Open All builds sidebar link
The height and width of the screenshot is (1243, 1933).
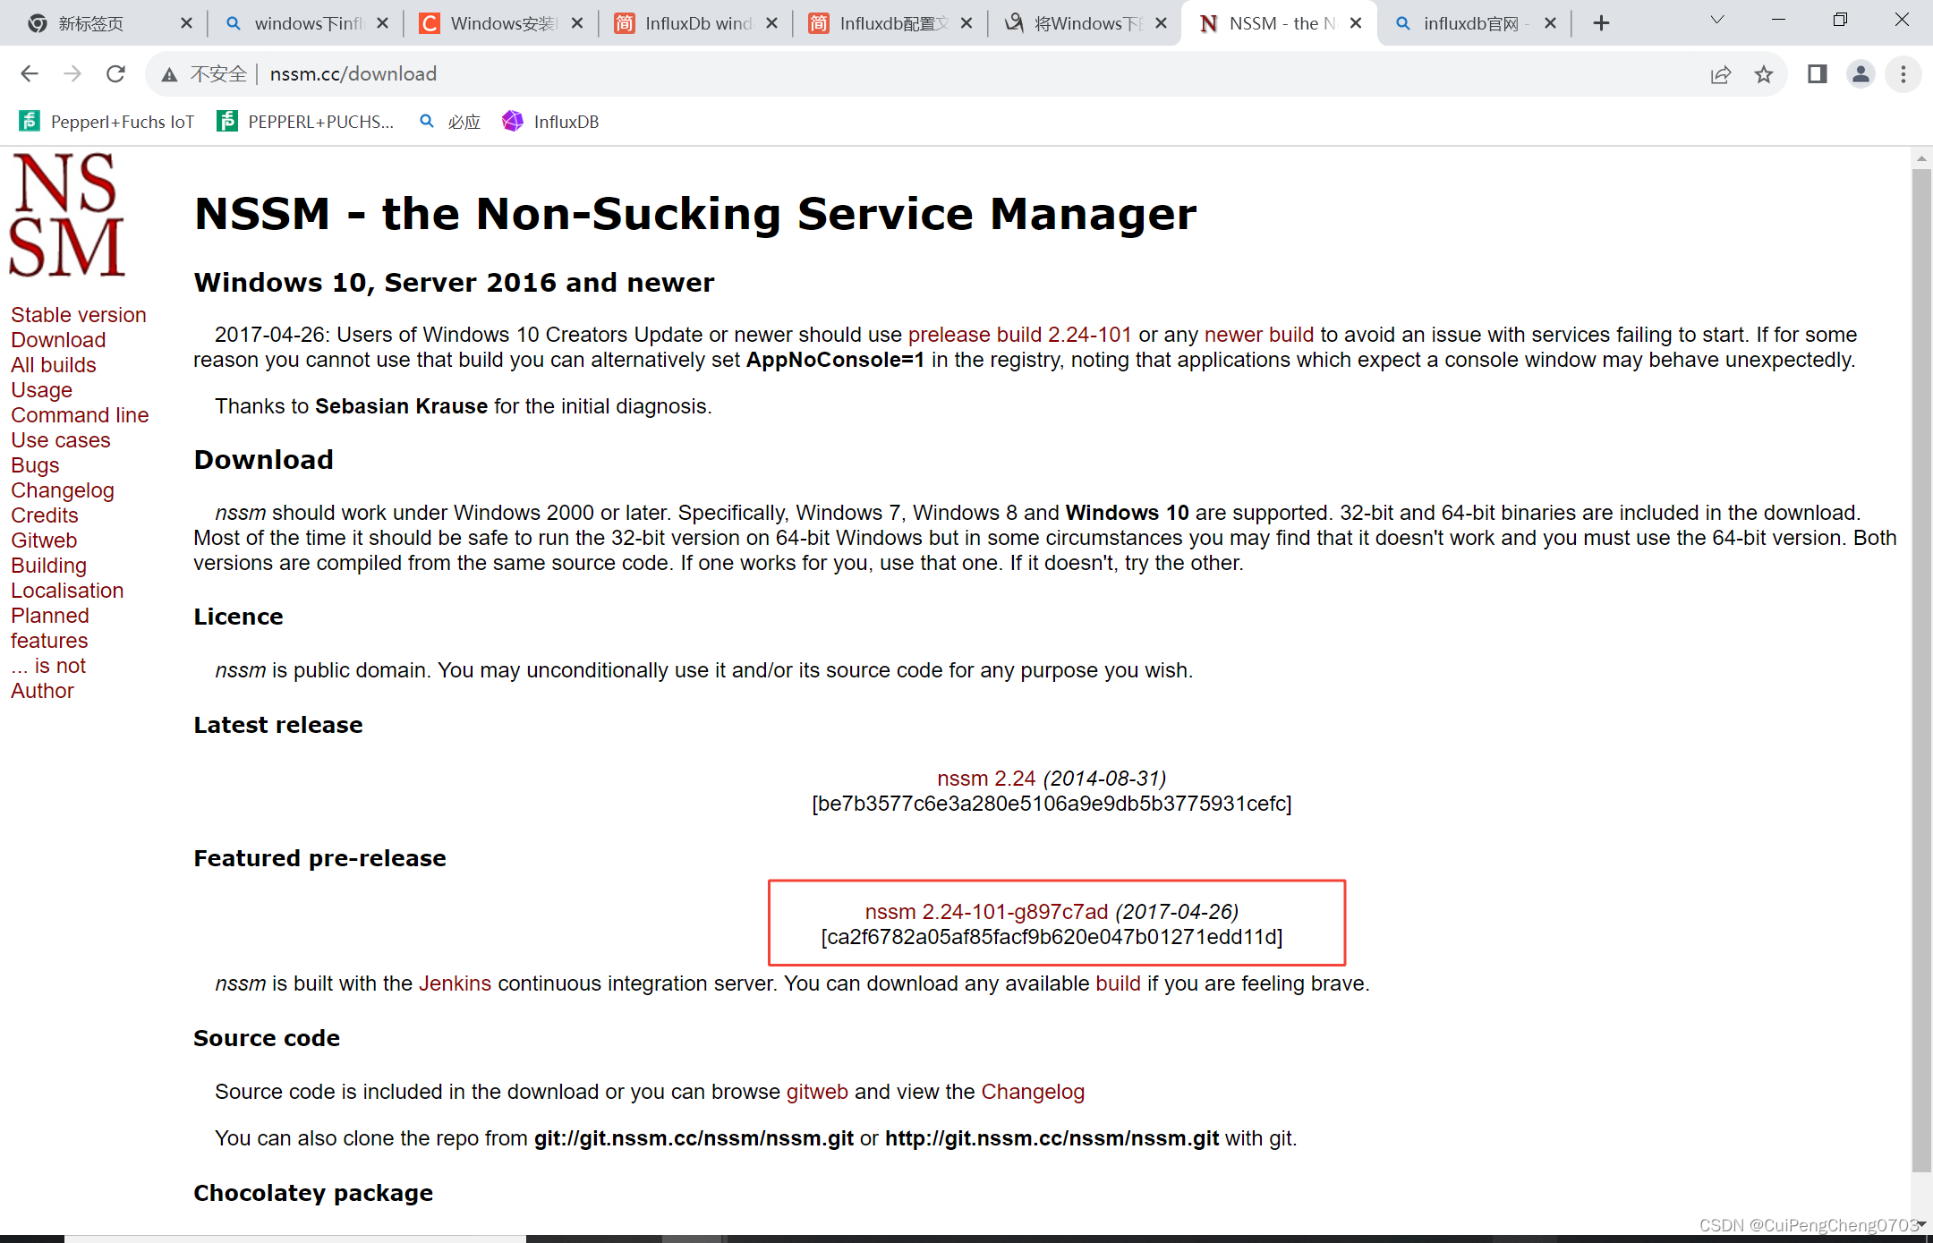pyautogui.click(x=54, y=365)
